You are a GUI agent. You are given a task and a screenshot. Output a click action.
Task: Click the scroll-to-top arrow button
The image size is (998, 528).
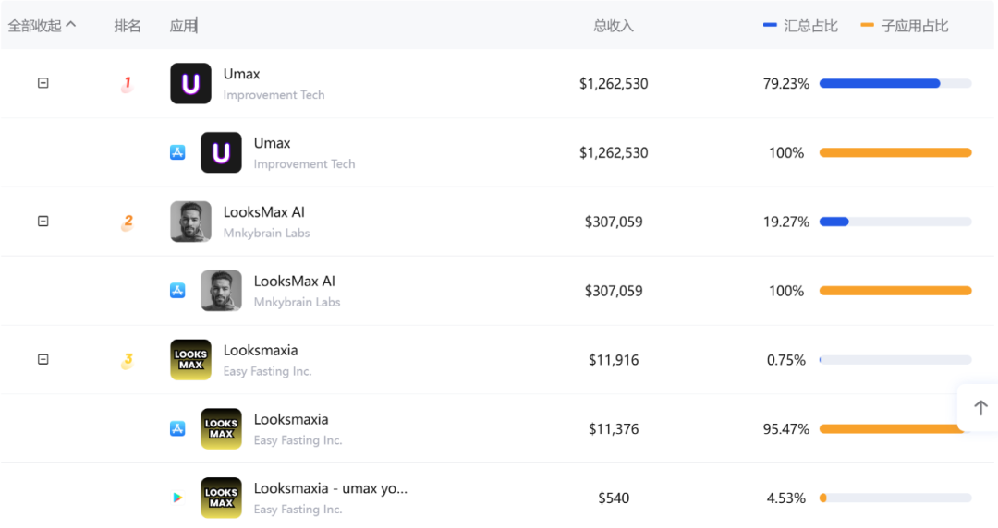point(980,408)
